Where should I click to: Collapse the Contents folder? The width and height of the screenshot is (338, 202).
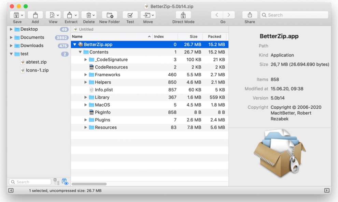coord(80,52)
